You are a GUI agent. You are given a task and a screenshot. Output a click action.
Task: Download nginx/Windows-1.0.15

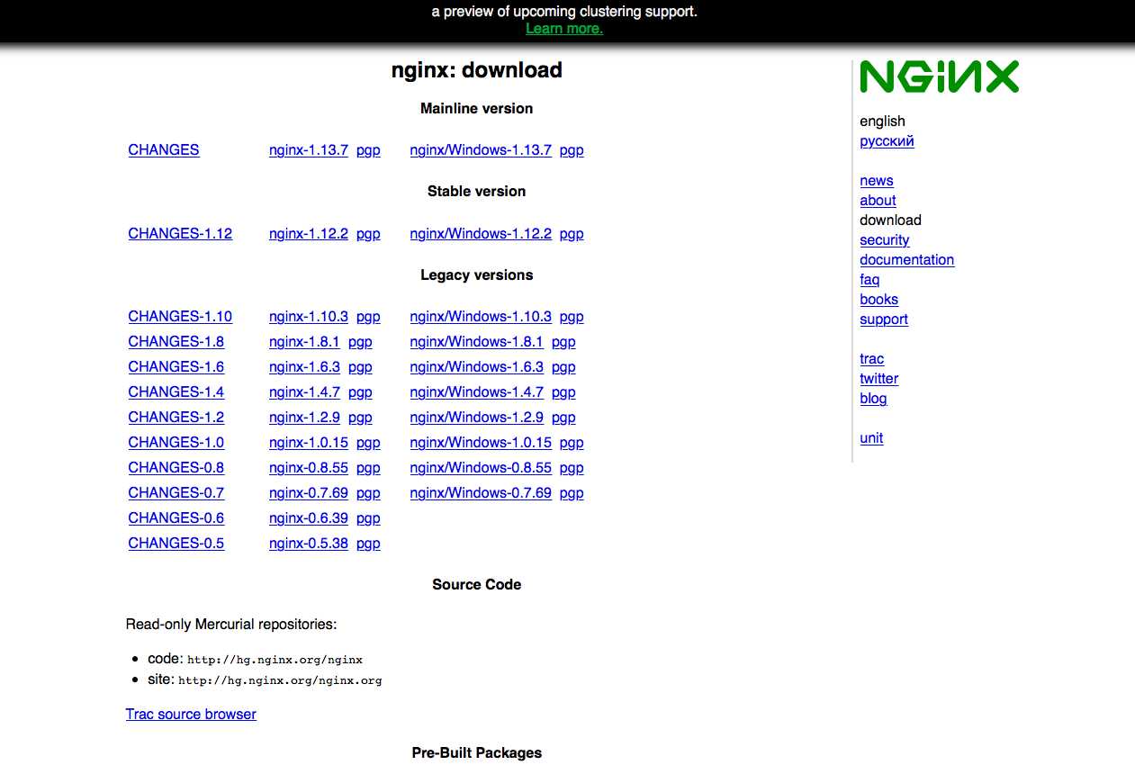pos(481,443)
